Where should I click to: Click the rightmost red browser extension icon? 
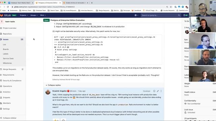pos(187,7)
